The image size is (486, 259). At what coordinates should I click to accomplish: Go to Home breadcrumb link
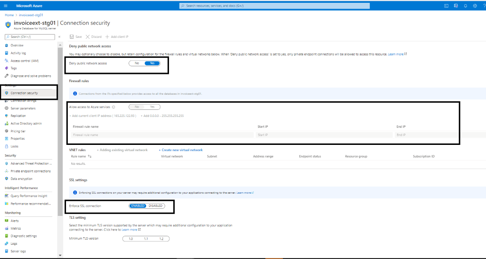click(x=9, y=15)
